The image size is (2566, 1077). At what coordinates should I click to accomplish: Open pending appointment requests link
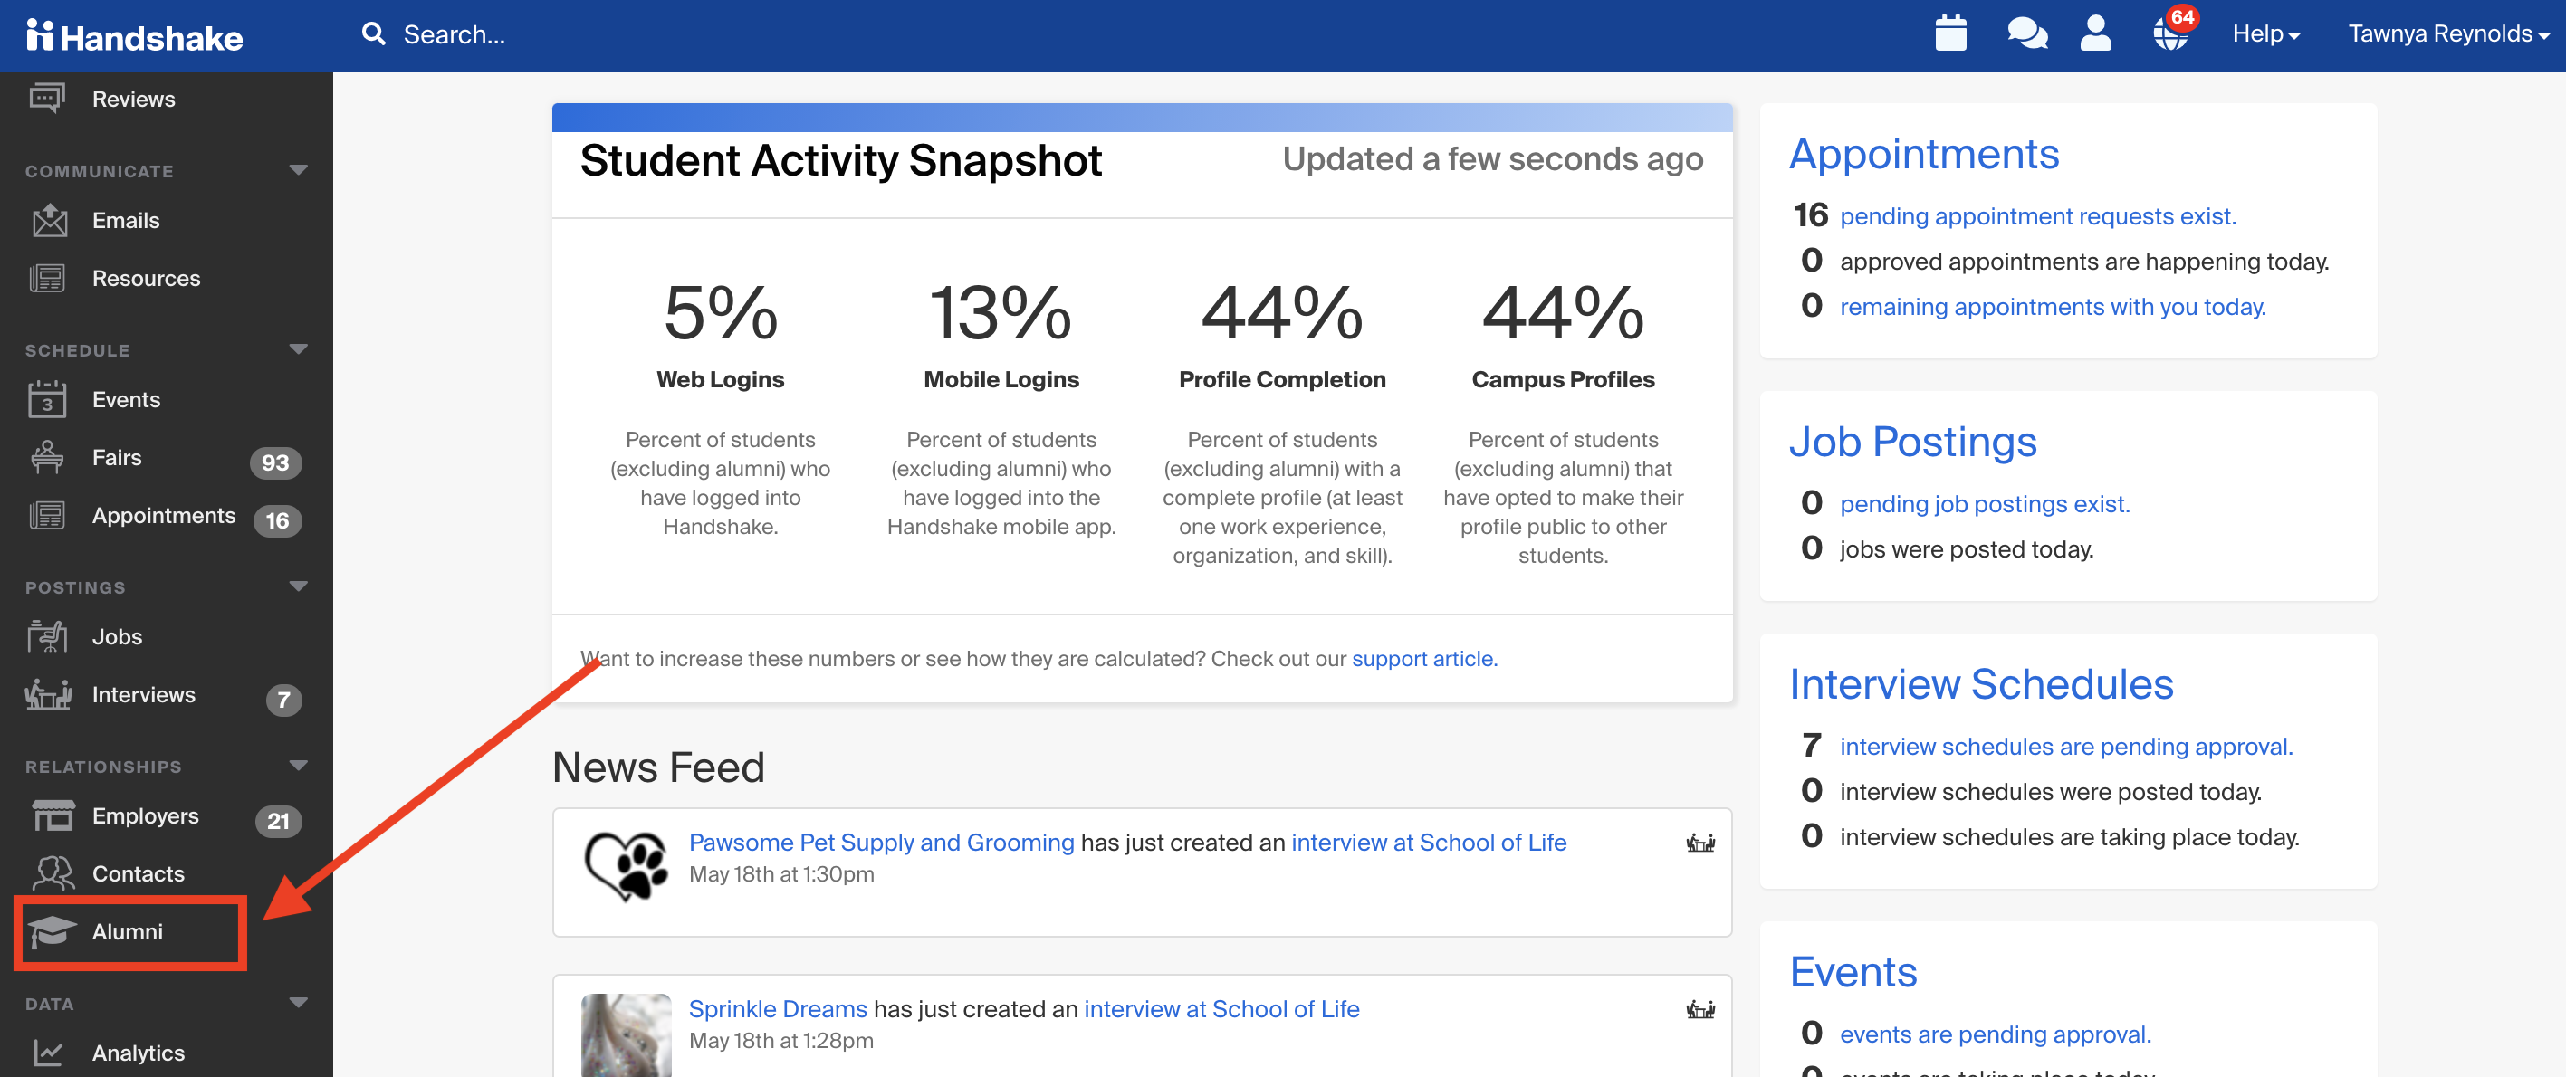(2037, 216)
